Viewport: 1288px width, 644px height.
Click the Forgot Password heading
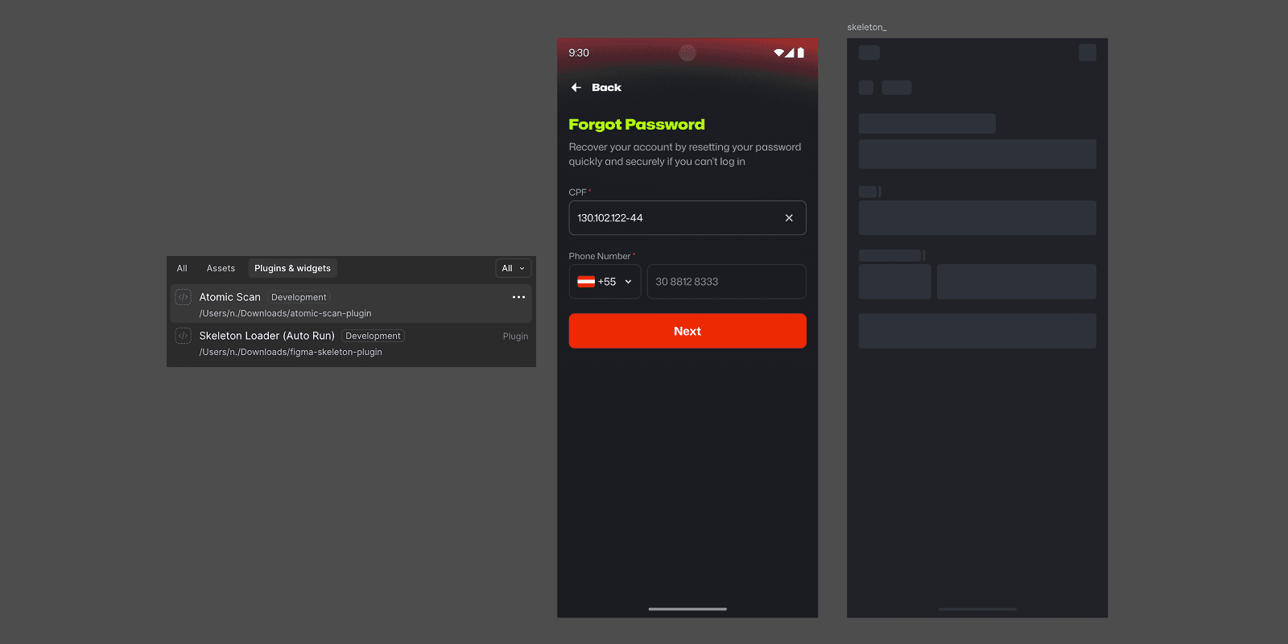click(637, 125)
